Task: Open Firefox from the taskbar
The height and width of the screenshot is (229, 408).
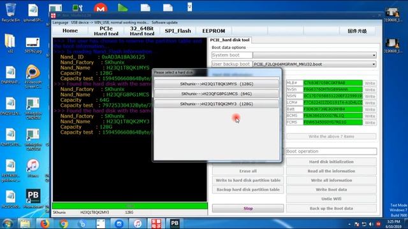Action: click(45, 224)
